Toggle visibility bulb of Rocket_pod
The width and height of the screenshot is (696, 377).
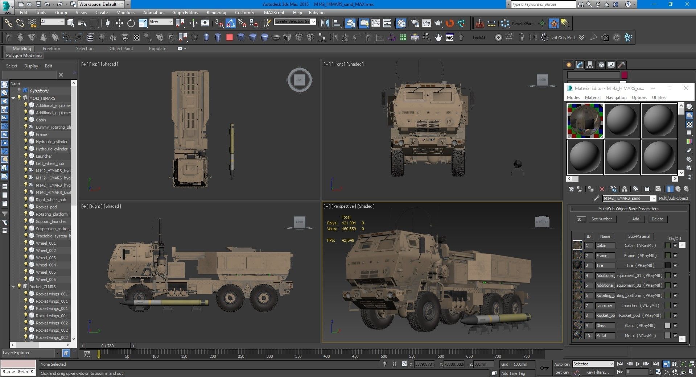coord(26,206)
